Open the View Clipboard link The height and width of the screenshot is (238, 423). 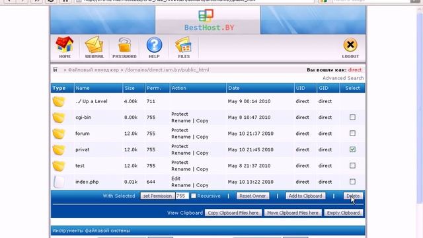pyautogui.click(x=185, y=213)
